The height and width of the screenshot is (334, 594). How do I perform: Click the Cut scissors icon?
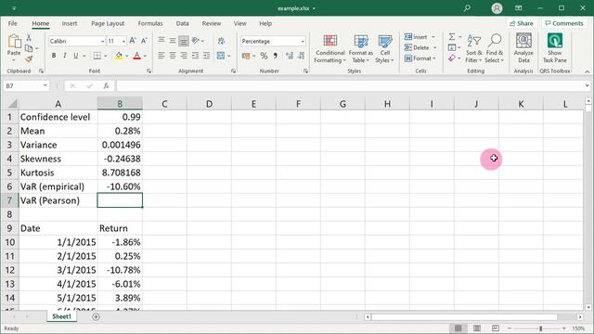tap(29, 37)
